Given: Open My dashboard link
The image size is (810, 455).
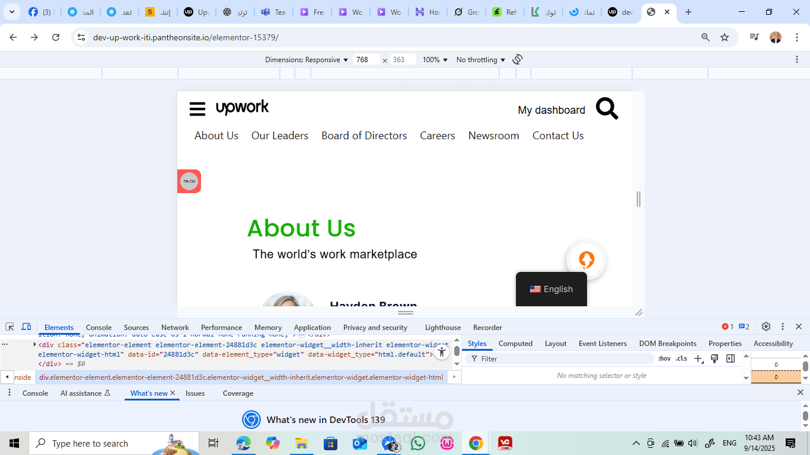Looking at the screenshot, I should [551, 110].
